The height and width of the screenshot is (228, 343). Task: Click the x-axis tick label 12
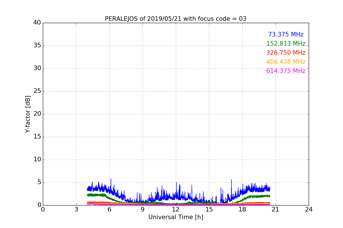click(176, 209)
